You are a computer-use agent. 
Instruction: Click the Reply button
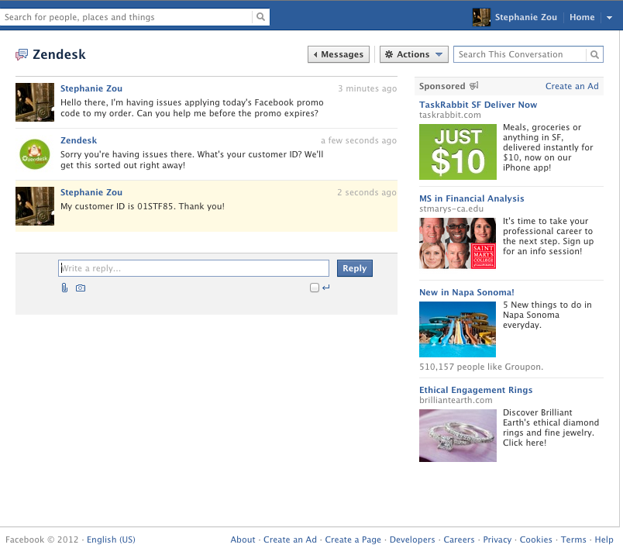click(x=355, y=268)
